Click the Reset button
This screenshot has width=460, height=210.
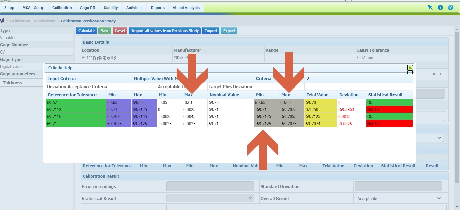click(x=120, y=31)
